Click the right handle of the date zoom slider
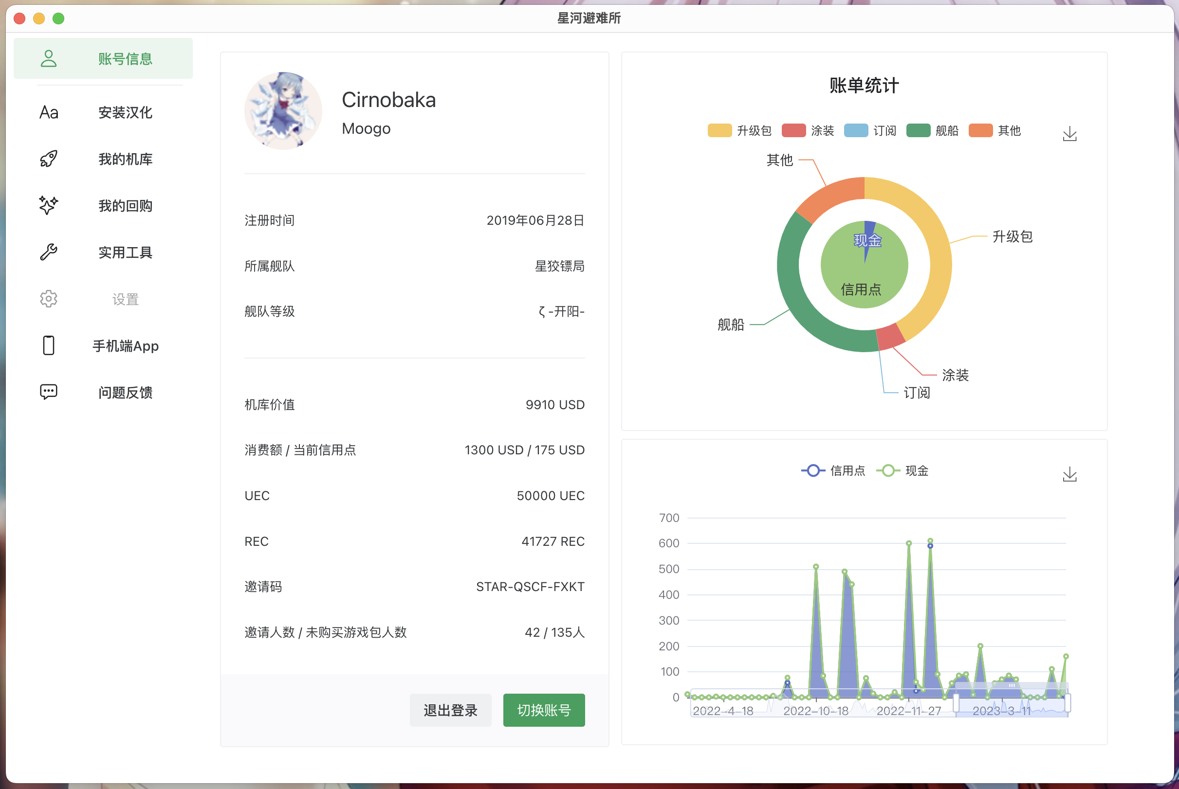Image resolution: width=1179 pixels, height=789 pixels. click(x=1067, y=703)
